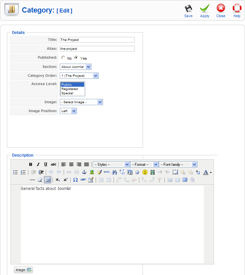Viewport: 245px width, 275px height.
Task: Insert special character with omega icon
Action: (75, 180)
